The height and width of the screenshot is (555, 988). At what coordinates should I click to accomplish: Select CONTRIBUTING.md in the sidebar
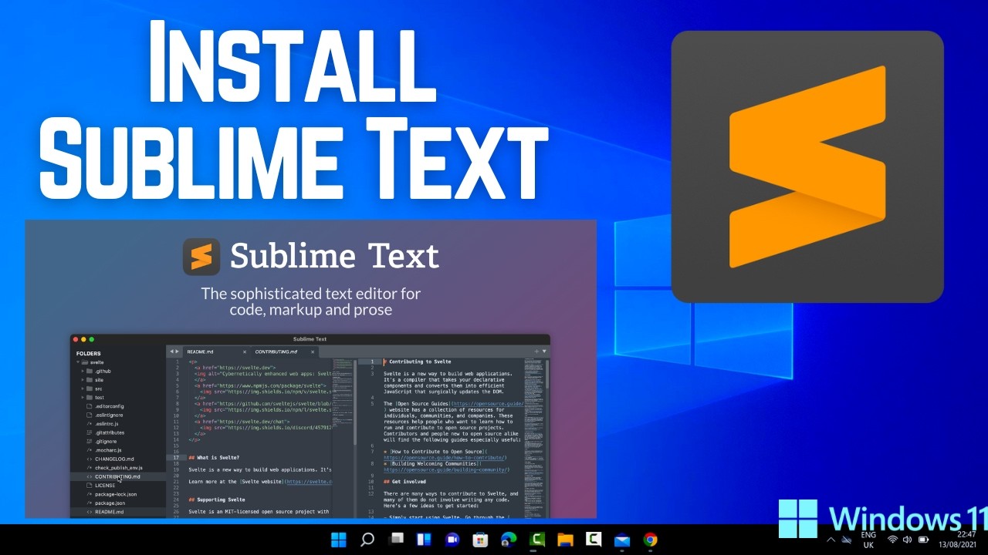point(118,476)
